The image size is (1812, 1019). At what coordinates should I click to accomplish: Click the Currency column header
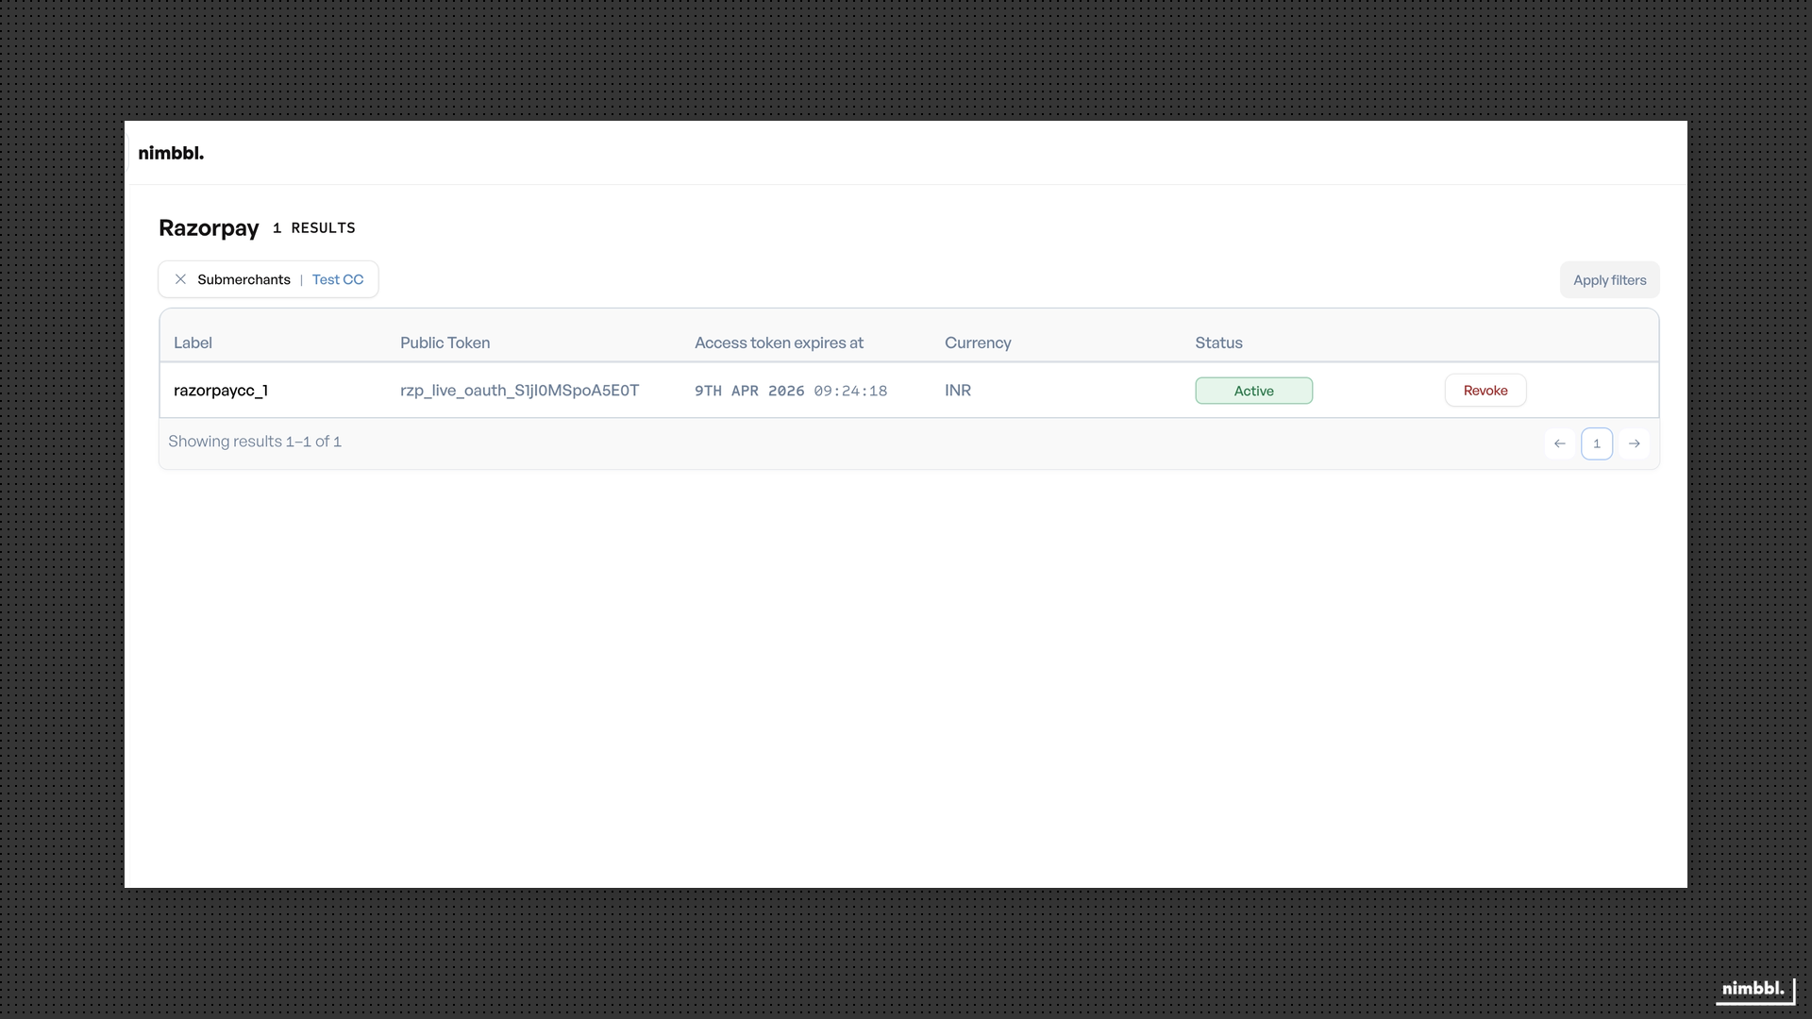[x=977, y=342]
